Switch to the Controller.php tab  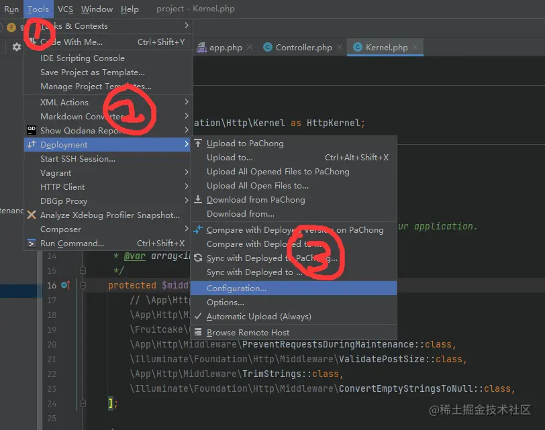pyautogui.click(x=304, y=47)
